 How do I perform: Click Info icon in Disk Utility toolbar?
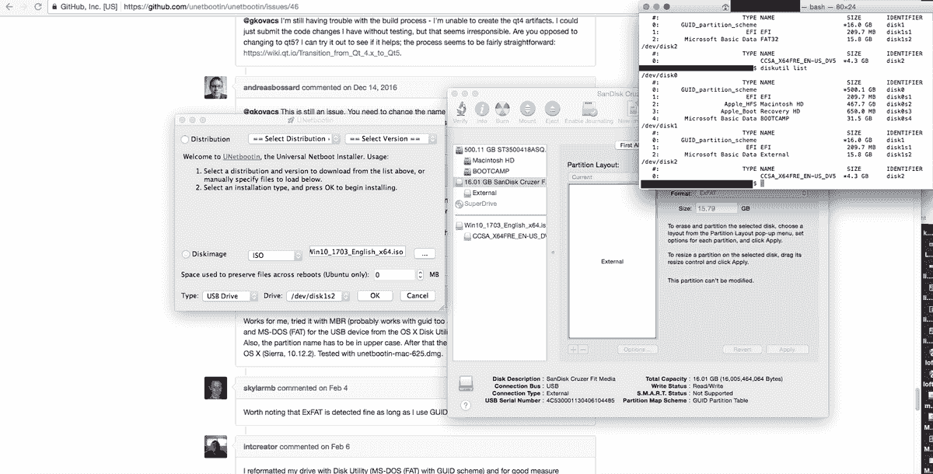pos(482,109)
